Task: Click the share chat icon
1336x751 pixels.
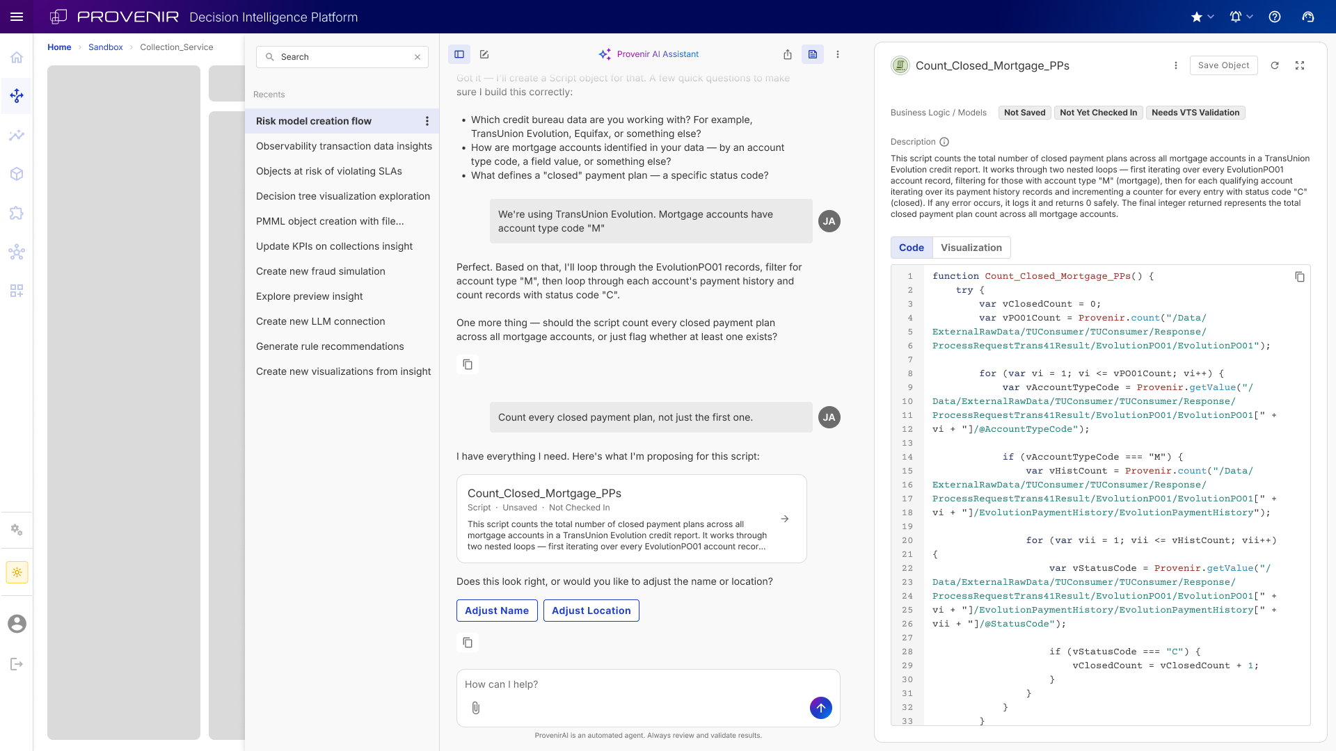Action: (788, 54)
